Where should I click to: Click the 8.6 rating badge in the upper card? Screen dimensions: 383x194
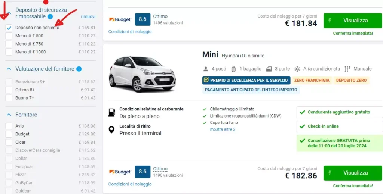click(143, 19)
